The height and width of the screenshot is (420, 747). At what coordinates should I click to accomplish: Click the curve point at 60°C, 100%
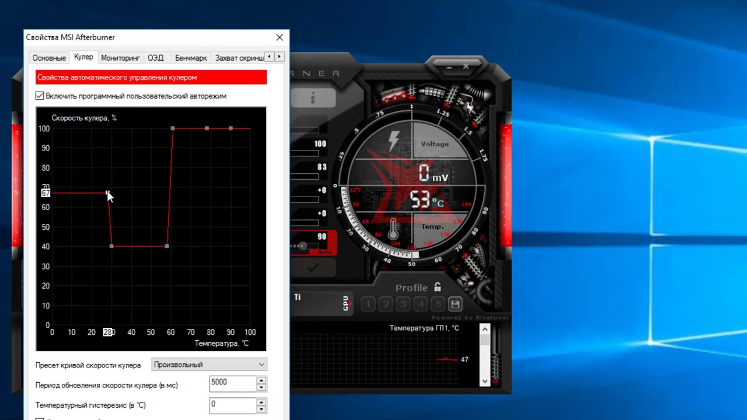coord(173,128)
